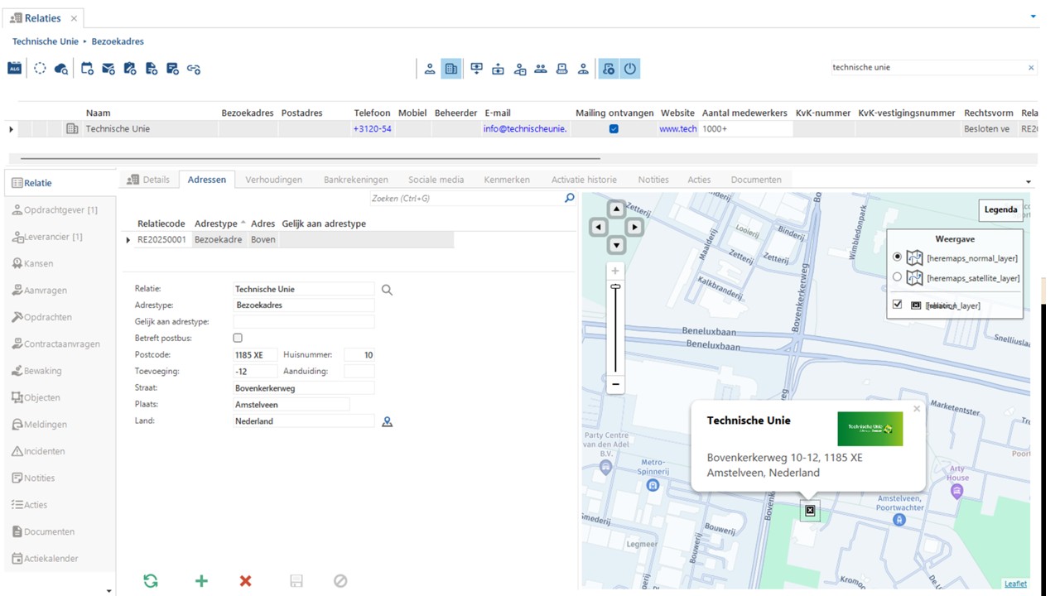The height and width of the screenshot is (596, 1060).
Task: Click the info@technischeunie e-mail link
Action: click(x=525, y=129)
